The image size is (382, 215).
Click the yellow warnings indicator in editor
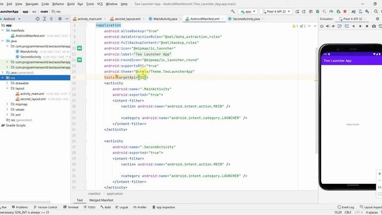[x=295, y=26]
